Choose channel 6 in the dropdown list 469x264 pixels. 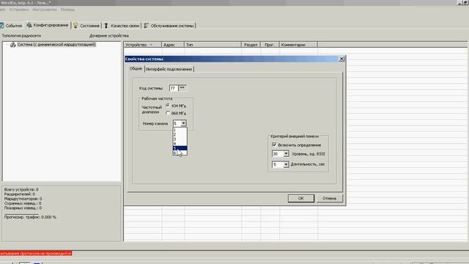[x=180, y=153]
